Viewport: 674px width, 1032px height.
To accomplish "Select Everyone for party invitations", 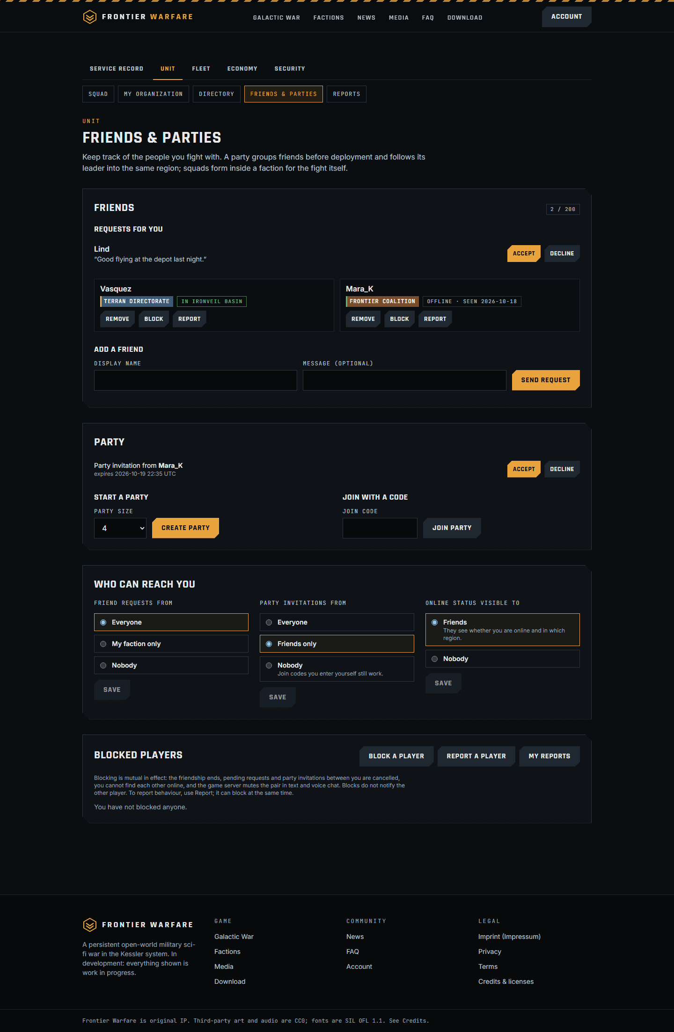I will click(x=337, y=622).
